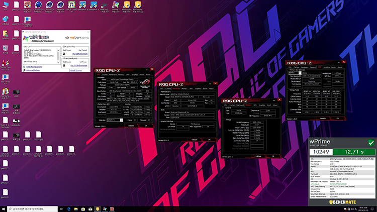
Task: Click Install Missing Libraries link in wPrime
Action: point(34,67)
